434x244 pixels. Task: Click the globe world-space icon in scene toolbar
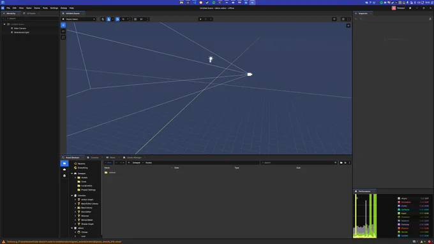tap(103, 19)
